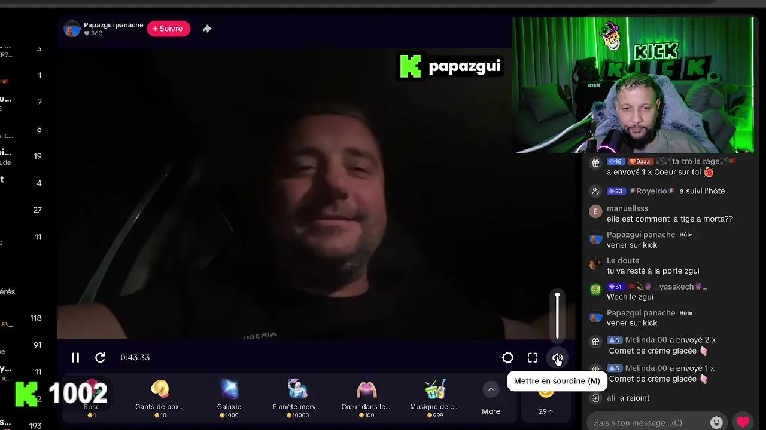Click the level 18 badge of Daaa
The height and width of the screenshot is (430, 766).
616,161
